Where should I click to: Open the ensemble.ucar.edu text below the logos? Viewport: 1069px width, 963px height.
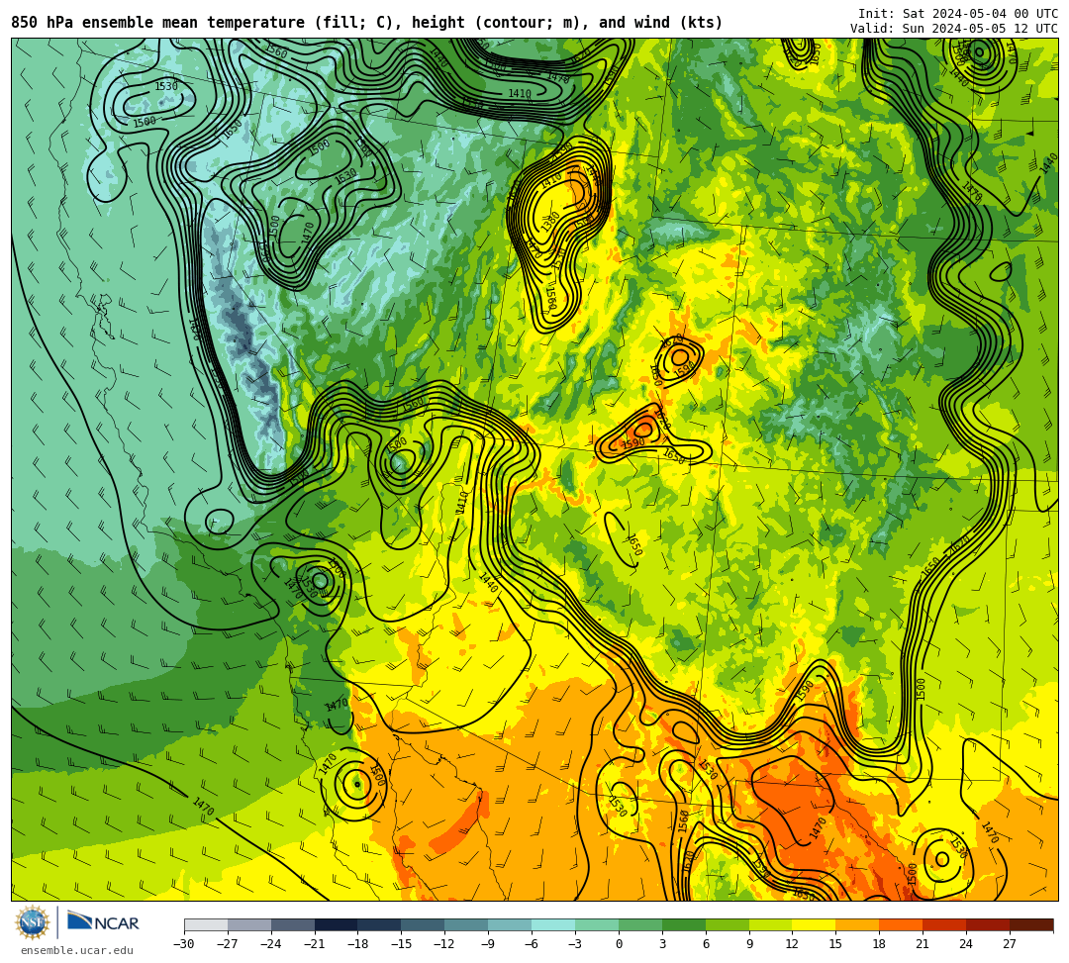tap(77, 950)
